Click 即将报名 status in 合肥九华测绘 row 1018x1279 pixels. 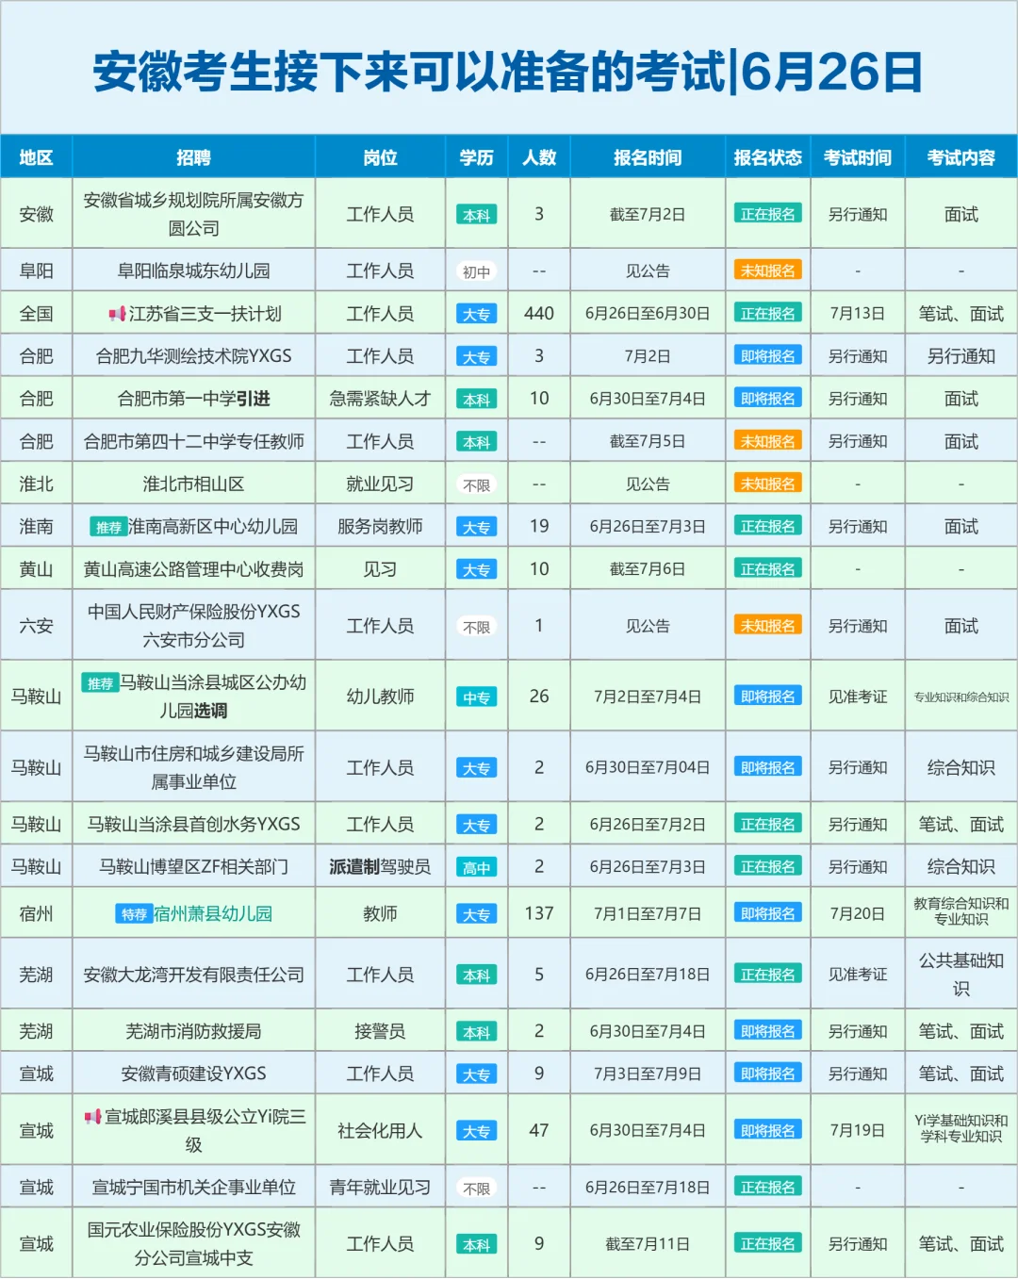pyautogui.click(x=768, y=356)
